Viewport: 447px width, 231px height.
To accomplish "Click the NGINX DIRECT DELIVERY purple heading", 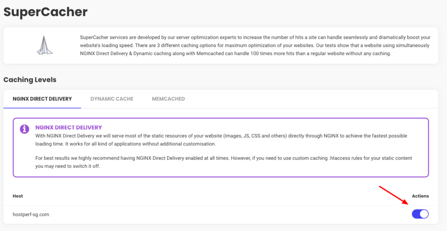I will (x=69, y=127).
